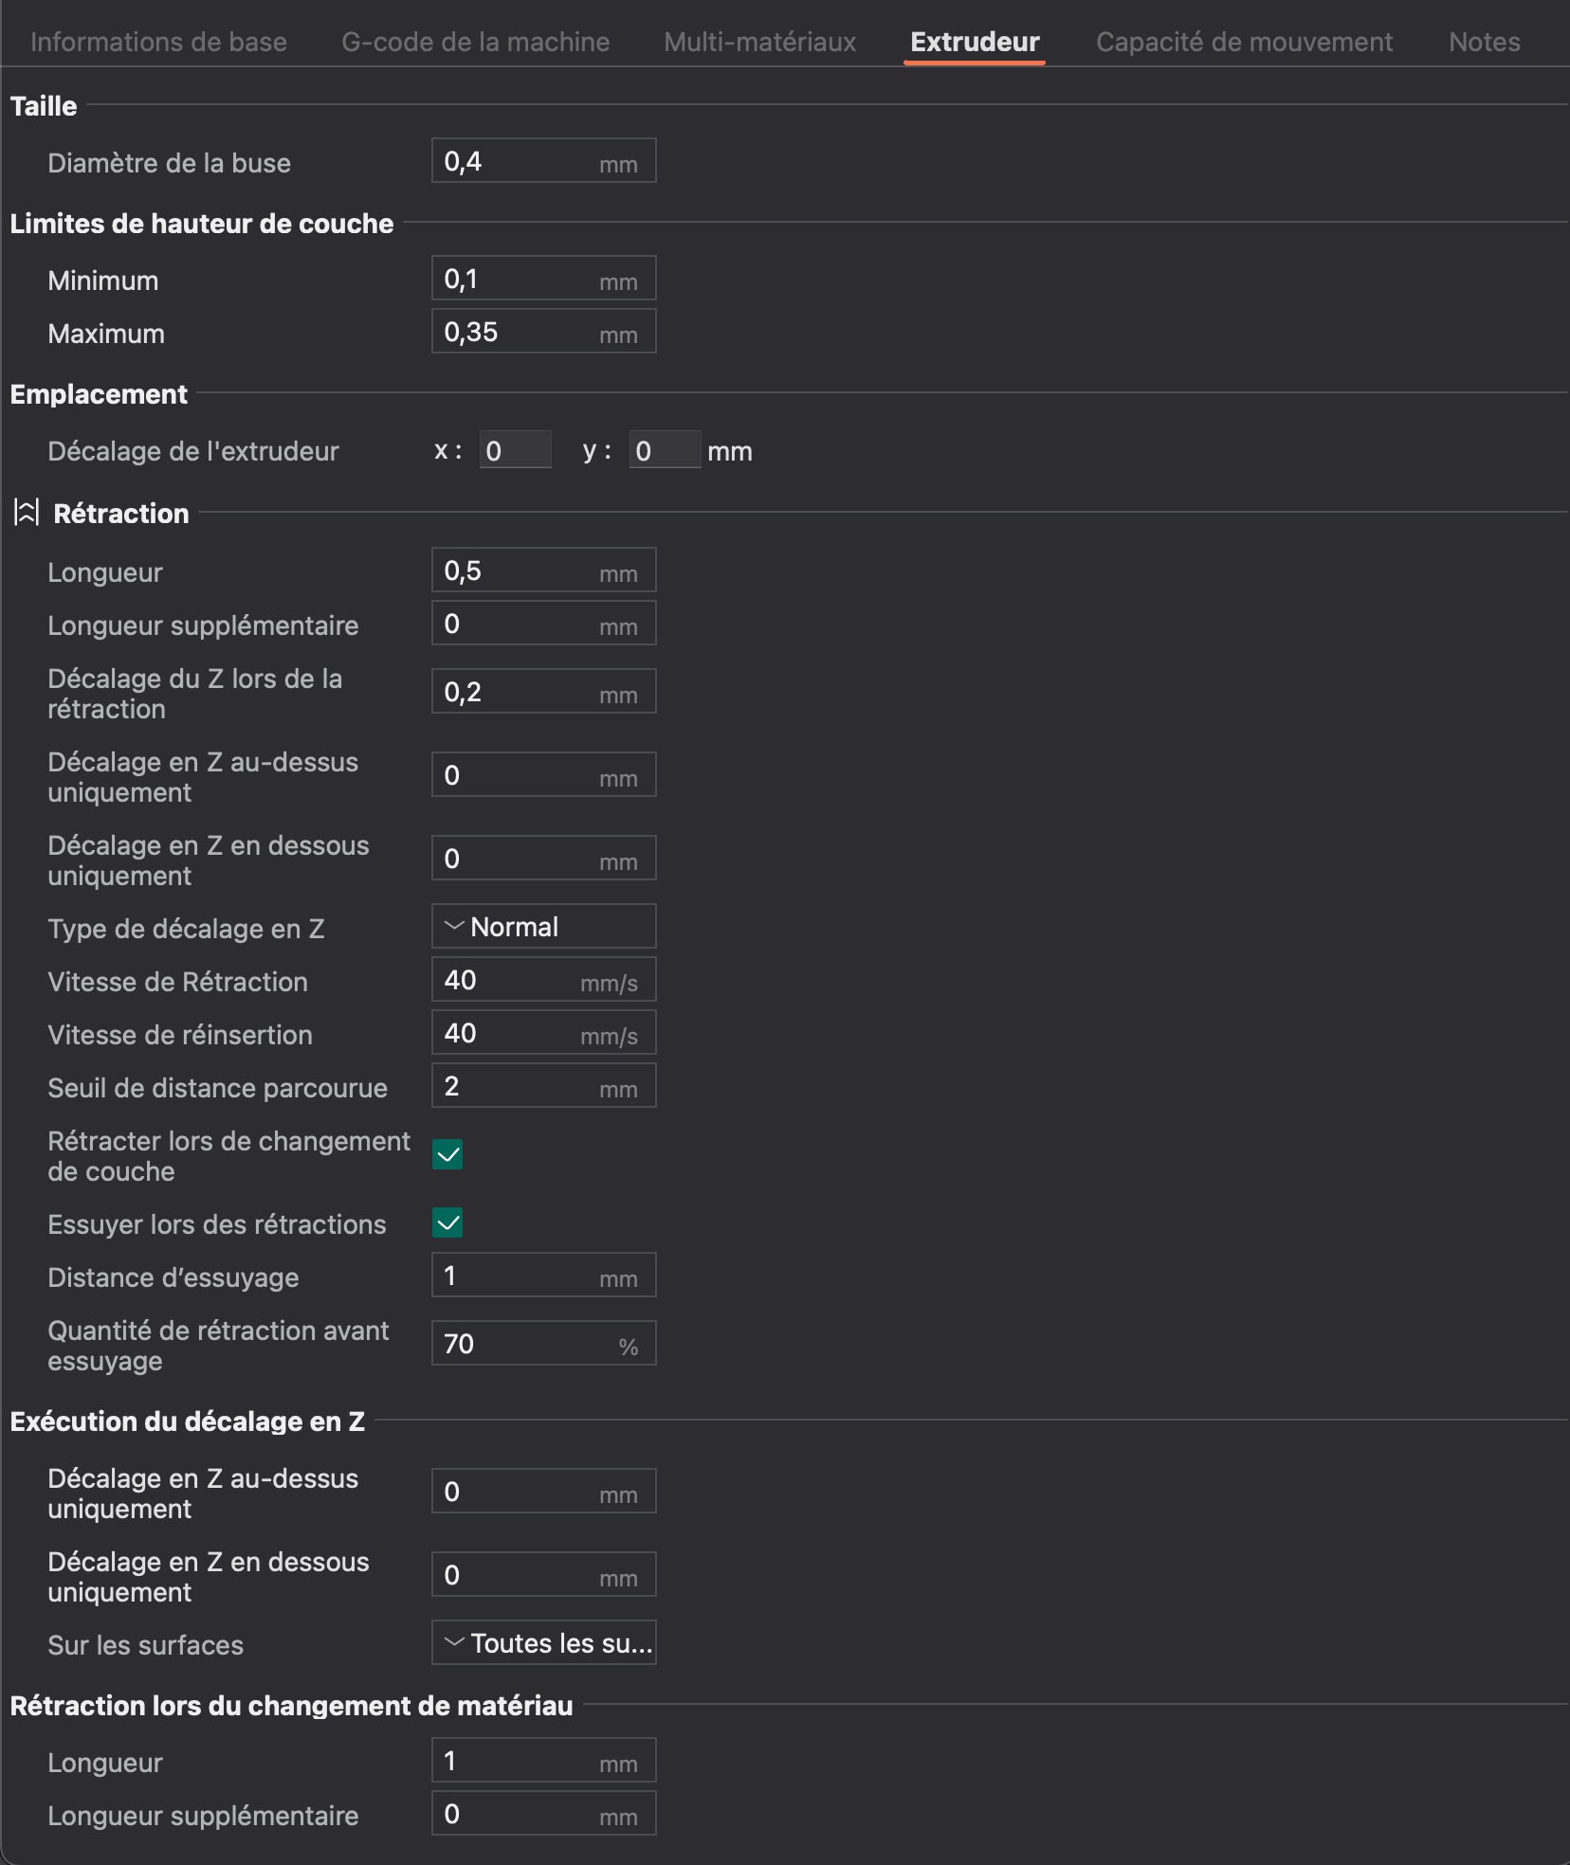Select the Capacité de mouvement tab
This screenshot has height=1865, width=1570.
pos(1244,42)
